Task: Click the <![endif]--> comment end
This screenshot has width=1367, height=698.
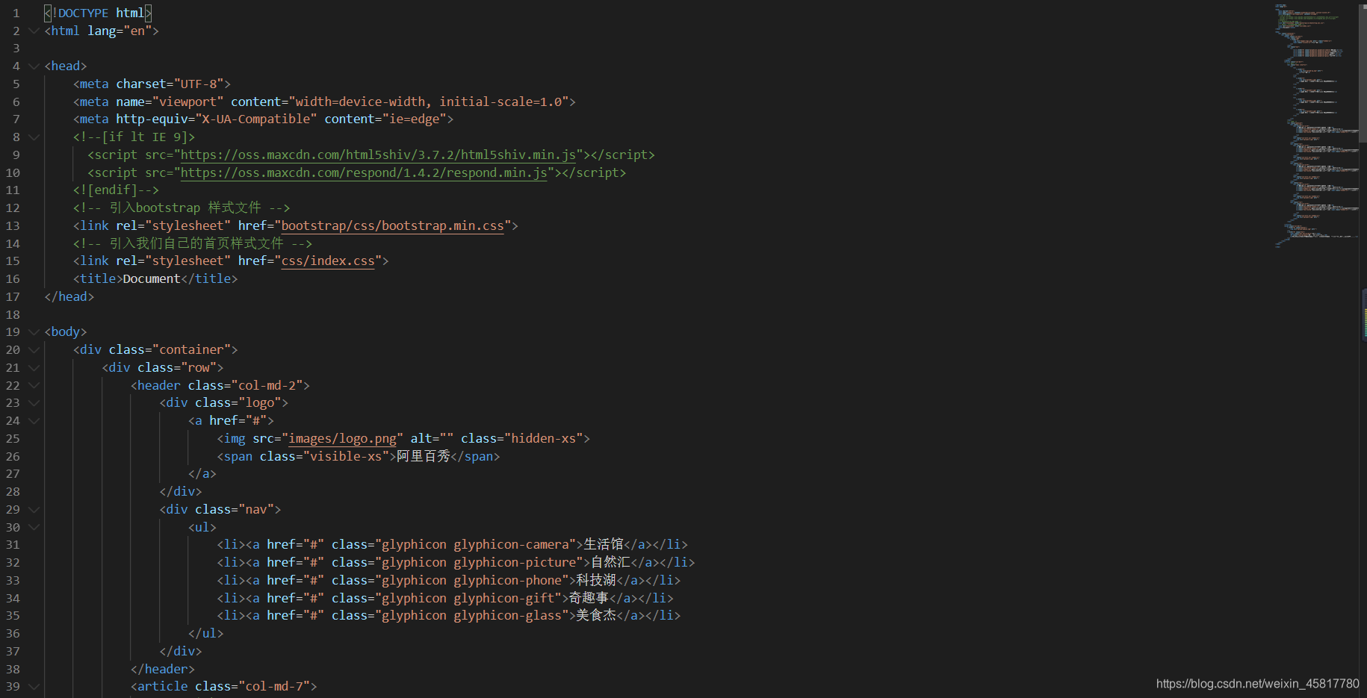Action: (x=116, y=190)
